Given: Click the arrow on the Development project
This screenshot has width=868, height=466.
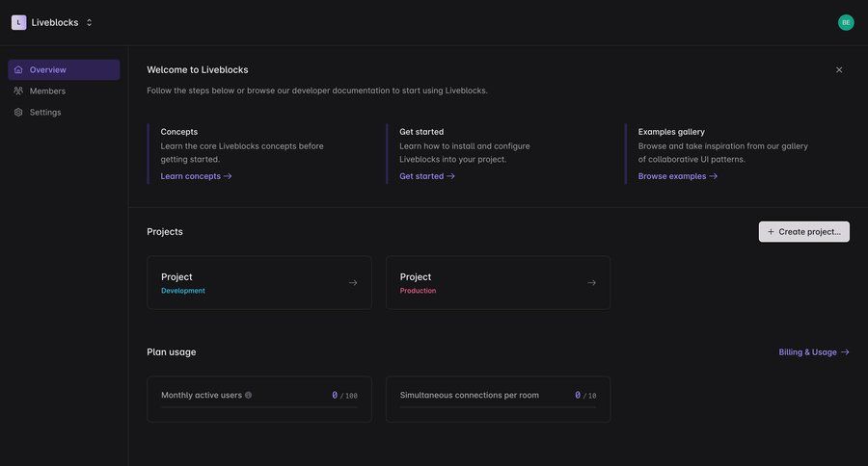Looking at the screenshot, I should click(353, 282).
